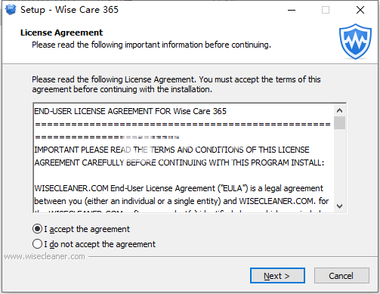Click the "Setup - Wise Care 365" title text
The image size is (380, 294).
click(70, 10)
